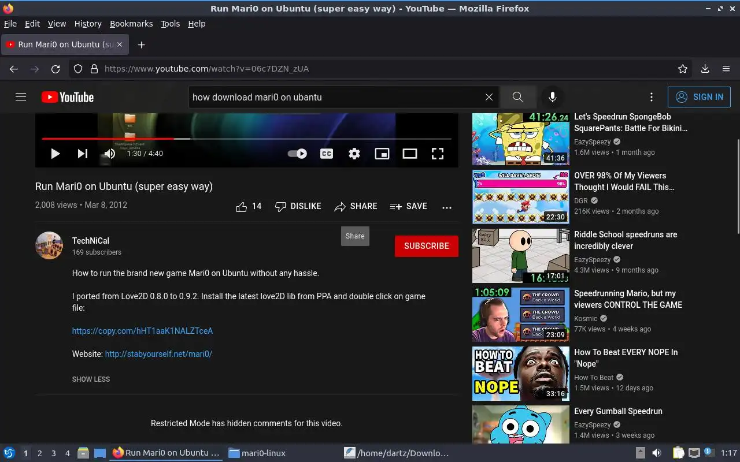
Task: Bookmark this page with star
Action: [x=683, y=69]
